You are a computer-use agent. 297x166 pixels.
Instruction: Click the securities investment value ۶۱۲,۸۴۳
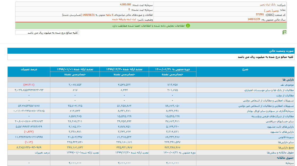[75, 111]
